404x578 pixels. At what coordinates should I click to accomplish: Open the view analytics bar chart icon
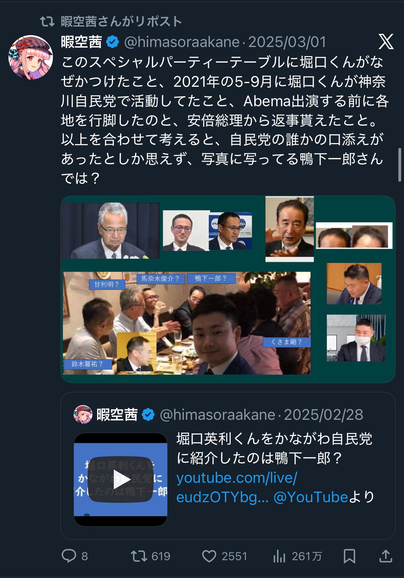pyautogui.click(x=279, y=556)
